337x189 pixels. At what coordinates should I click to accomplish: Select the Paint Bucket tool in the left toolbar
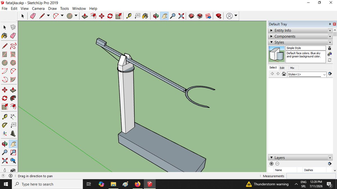(5, 36)
